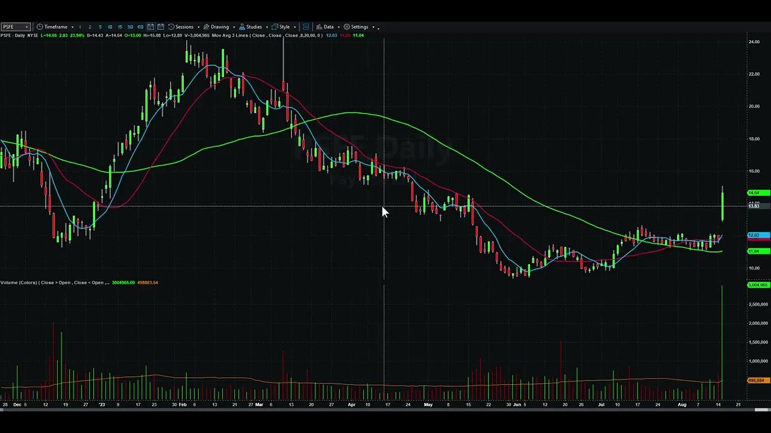Select the 60 minute timeframe button

[x=140, y=27]
